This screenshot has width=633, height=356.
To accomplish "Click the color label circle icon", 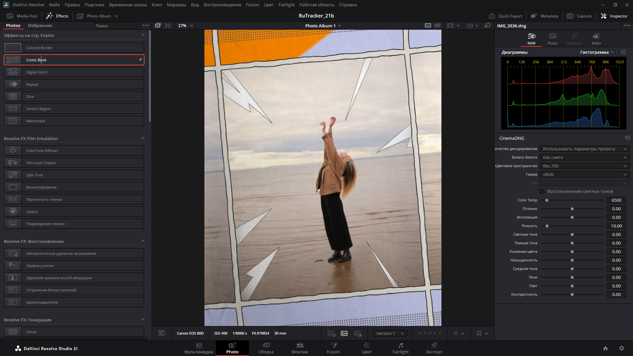I will point(456,333).
